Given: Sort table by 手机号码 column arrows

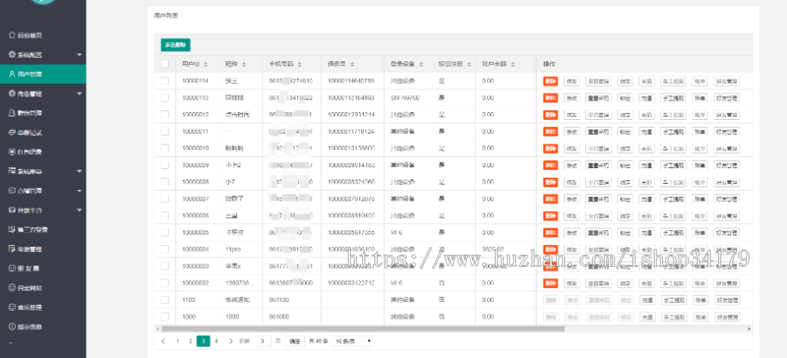Looking at the screenshot, I should tap(300, 64).
